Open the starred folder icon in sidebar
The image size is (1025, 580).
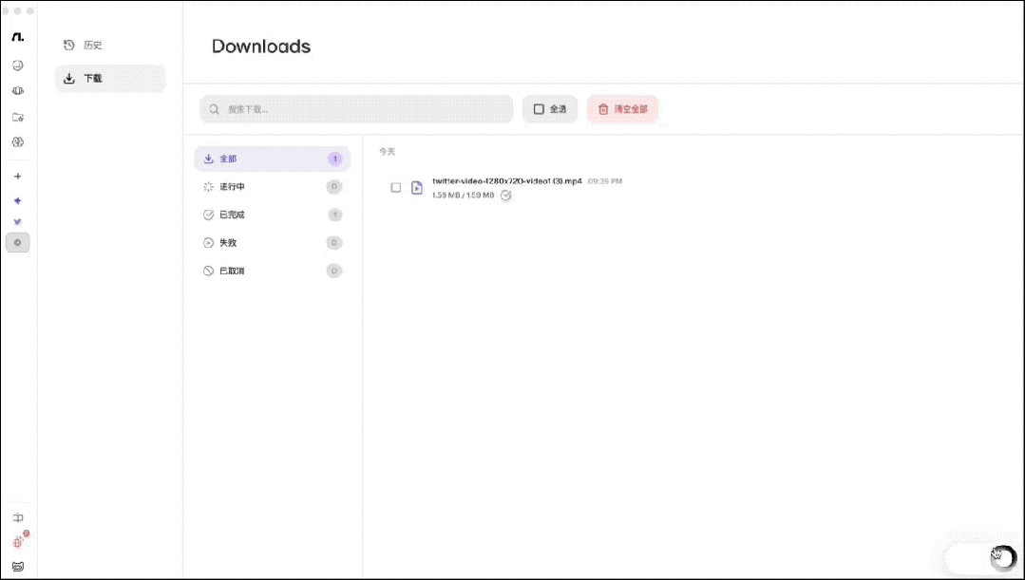17,117
